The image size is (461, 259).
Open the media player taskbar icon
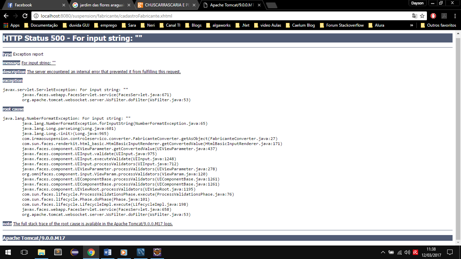click(124, 252)
